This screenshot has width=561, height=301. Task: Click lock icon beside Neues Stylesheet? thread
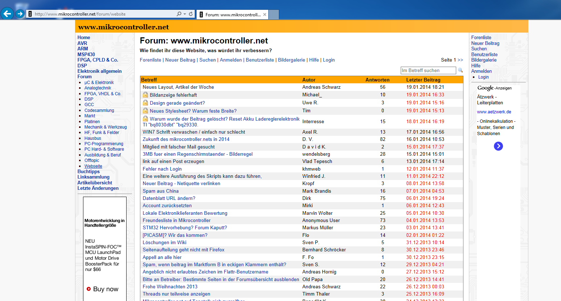coord(145,110)
